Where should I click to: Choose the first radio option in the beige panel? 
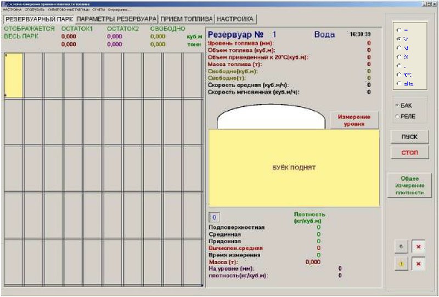(399, 30)
